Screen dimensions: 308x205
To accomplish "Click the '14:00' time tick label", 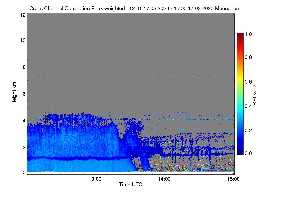I will point(164,179).
